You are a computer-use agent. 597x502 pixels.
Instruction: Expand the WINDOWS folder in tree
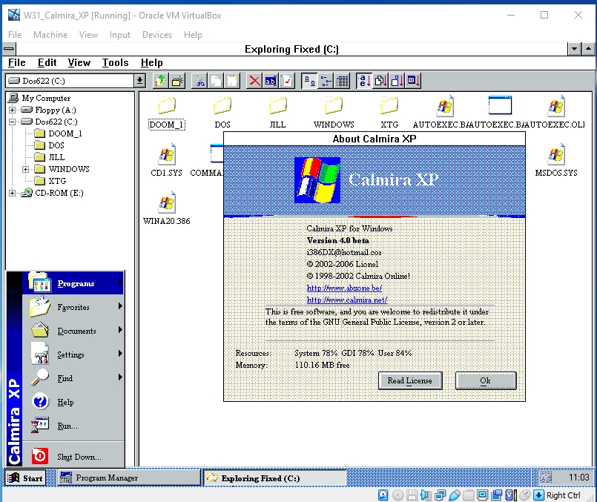coord(25,169)
